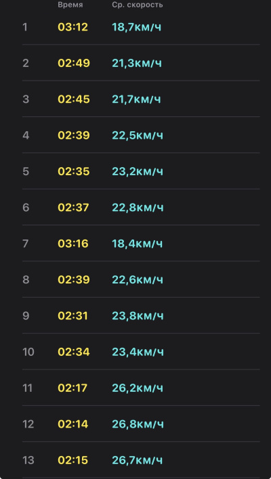This screenshot has width=271, height=479.
Task: Select lap 13 speed 26,7км/ч
Action: 138,460
